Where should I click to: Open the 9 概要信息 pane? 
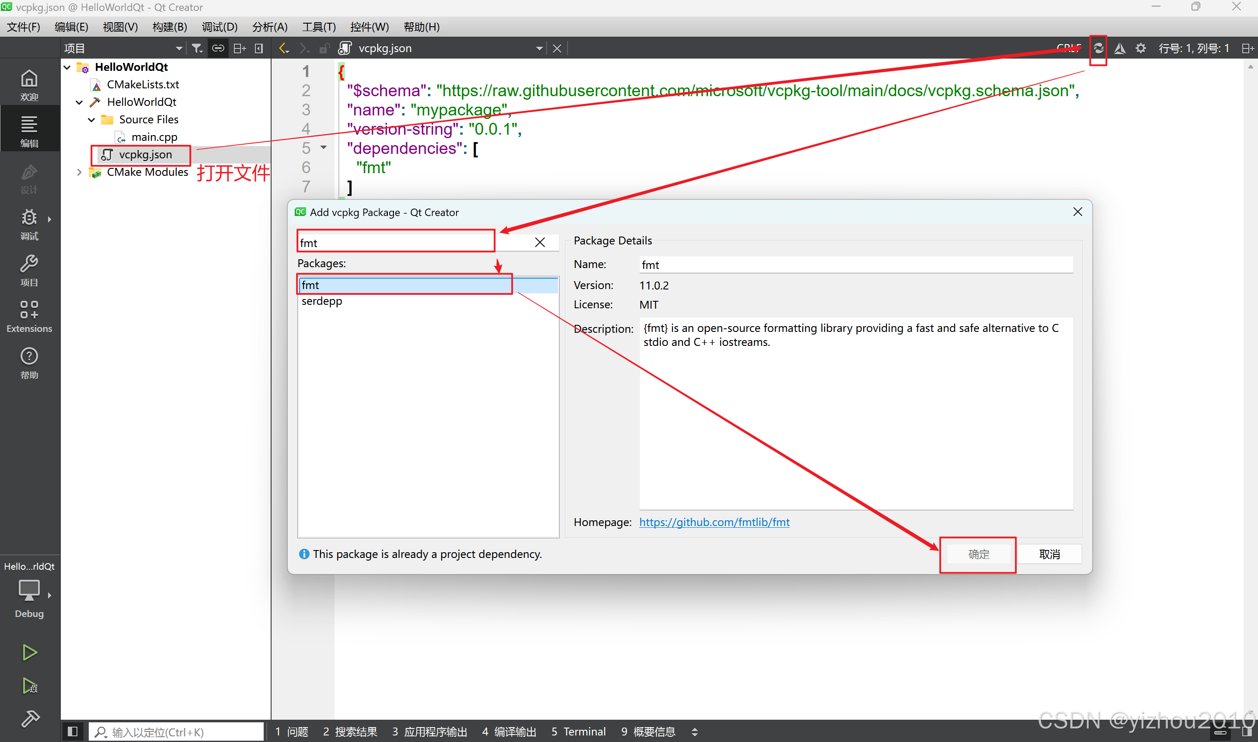point(648,732)
